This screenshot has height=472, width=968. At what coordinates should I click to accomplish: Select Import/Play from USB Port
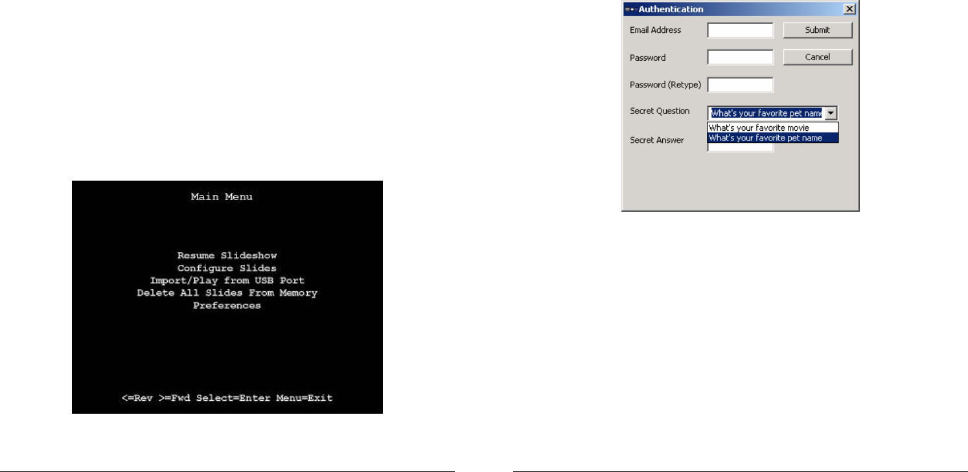click(227, 280)
